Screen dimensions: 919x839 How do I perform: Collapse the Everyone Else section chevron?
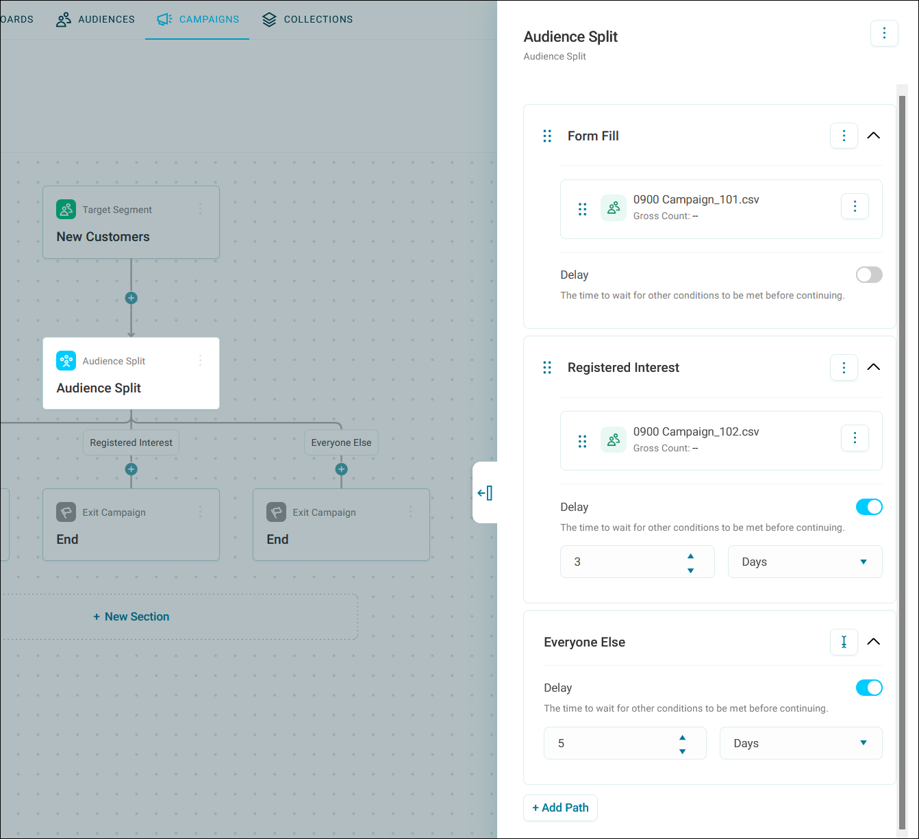click(x=874, y=642)
